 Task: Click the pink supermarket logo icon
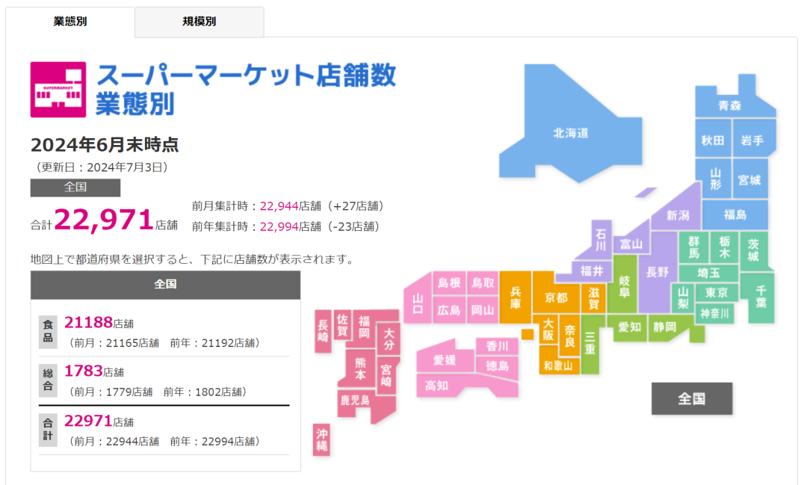tap(58, 90)
